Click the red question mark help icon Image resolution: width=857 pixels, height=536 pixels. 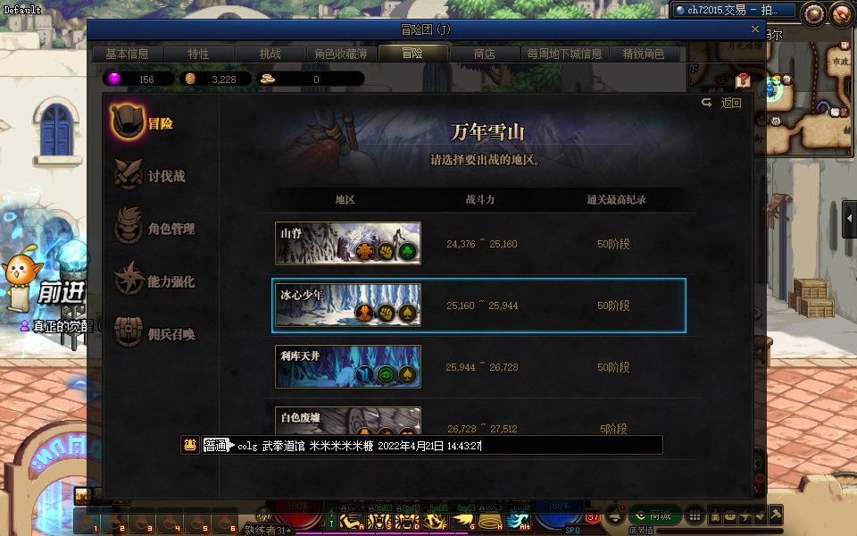(x=743, y=81)
